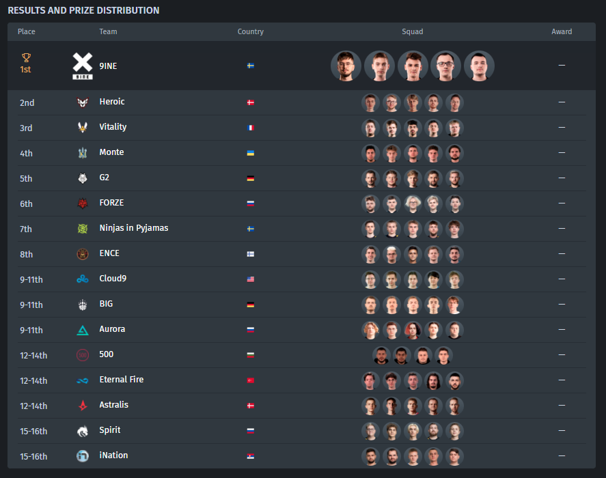The width and height of the screenshot is (606, 478).
Task: Select the ENCE team name
Action: (109, 253)
